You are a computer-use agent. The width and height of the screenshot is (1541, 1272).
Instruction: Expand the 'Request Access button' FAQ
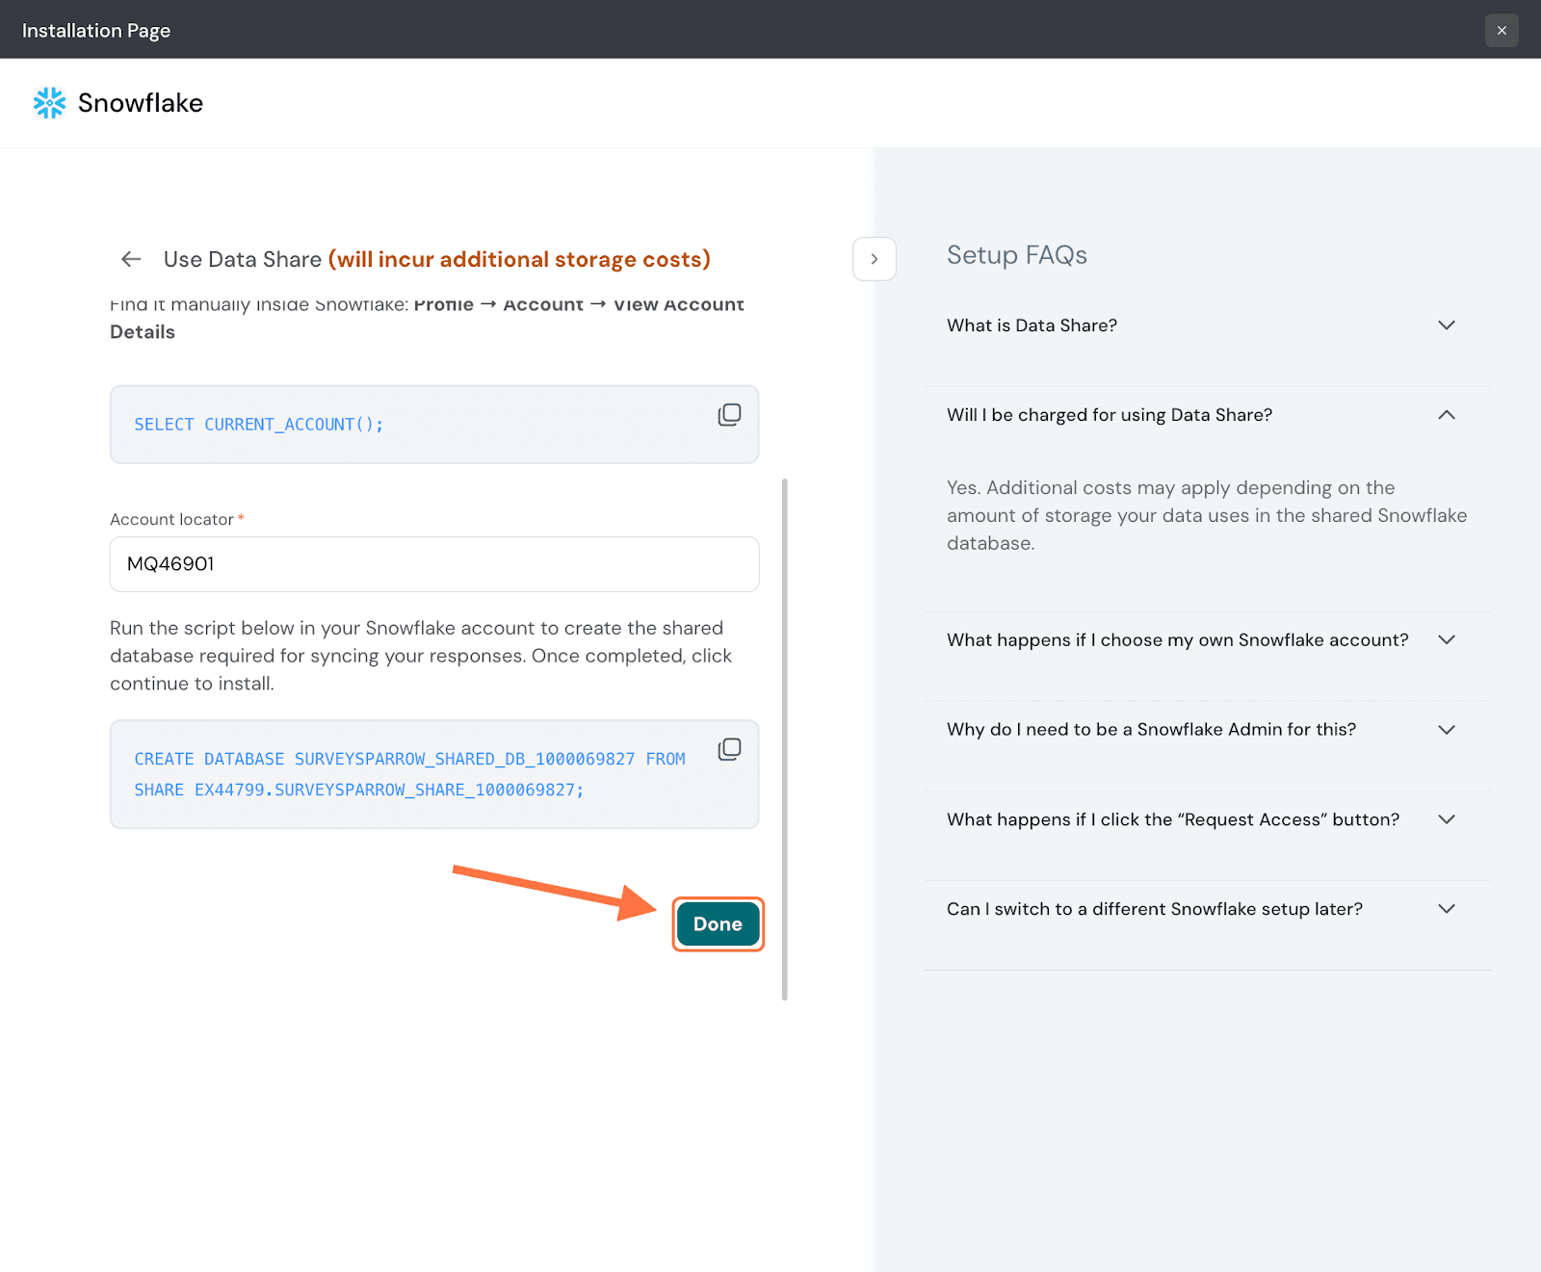[1446, 819]
